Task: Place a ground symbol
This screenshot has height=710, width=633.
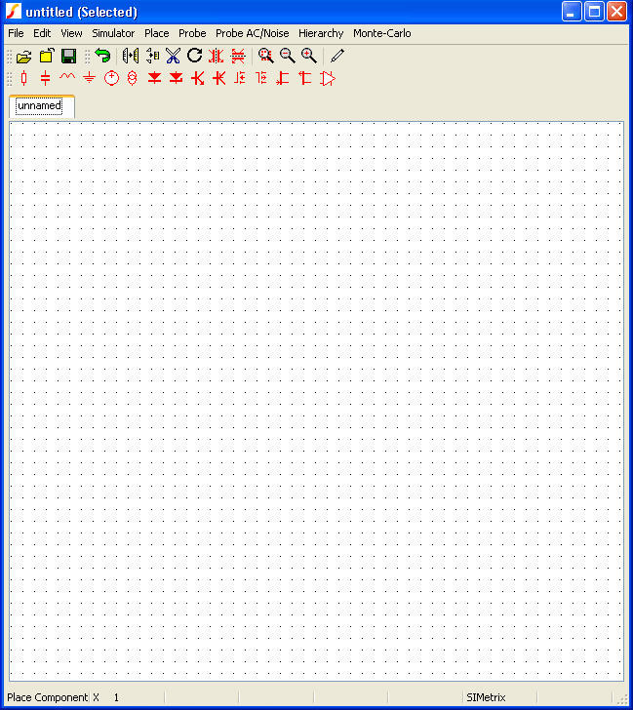Action: (89, 78)
